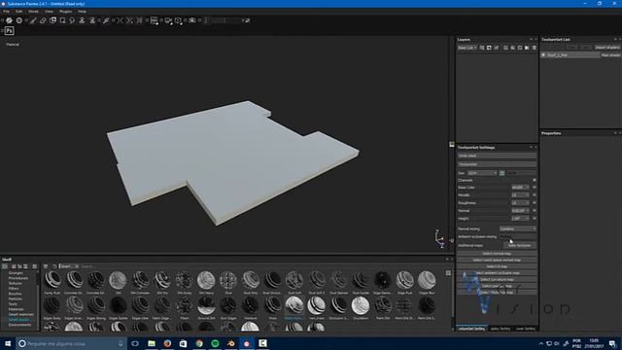Open the Edit menu
The width and height of the screenshot is (622, 350).
click(x=18, y=12)
